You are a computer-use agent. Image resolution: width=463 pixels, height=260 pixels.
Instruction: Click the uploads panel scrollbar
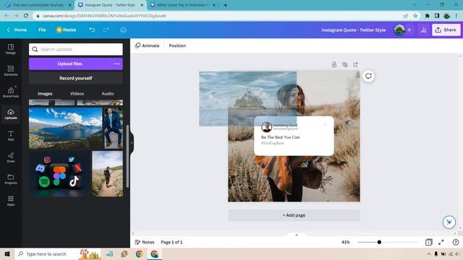(x=127, y=156)
